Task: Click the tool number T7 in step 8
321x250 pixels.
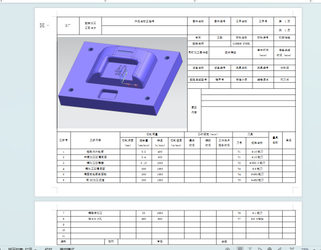Action: coord(239,219)
